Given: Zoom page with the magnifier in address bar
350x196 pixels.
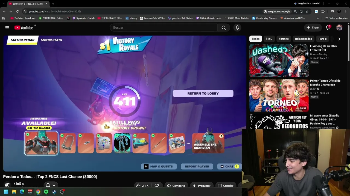Looking at the screenshot, I should [x=295, y=11].
